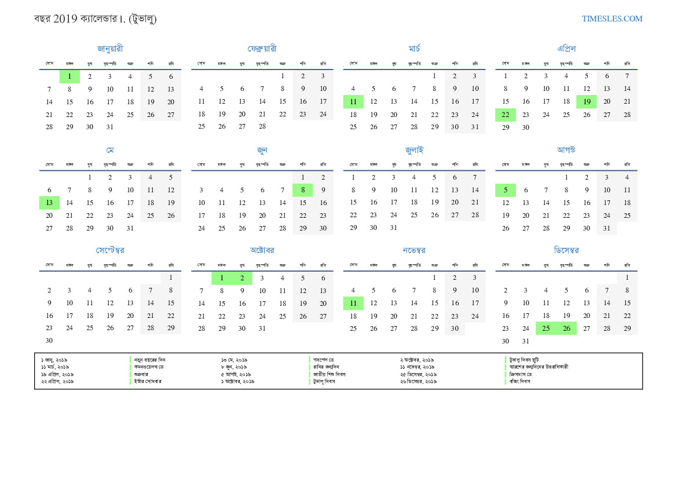677x479 pixels.
Task: Click the জানুয়ারী month heading
Action: click(110, 49)
